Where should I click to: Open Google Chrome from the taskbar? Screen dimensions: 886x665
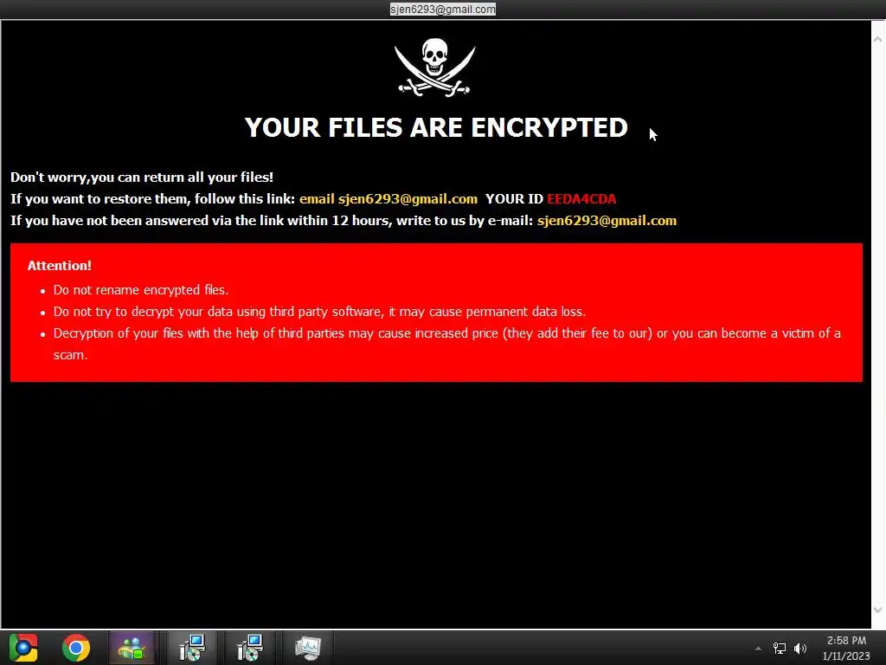(76, 648)
